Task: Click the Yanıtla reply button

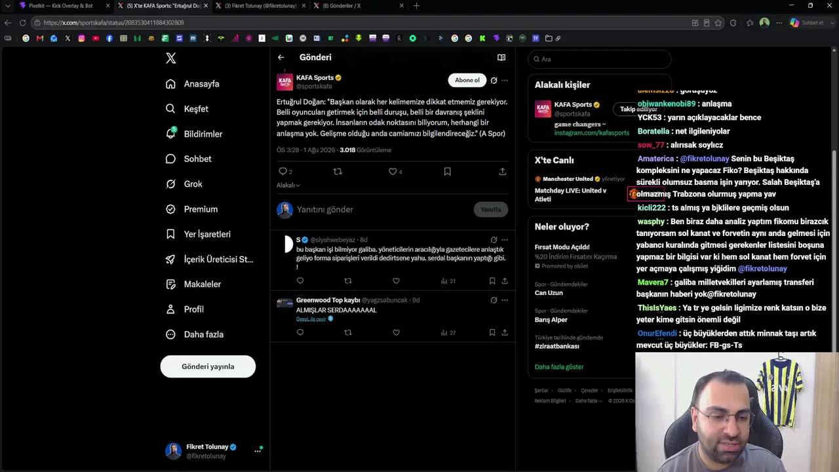Action: [x=491, y=210]
